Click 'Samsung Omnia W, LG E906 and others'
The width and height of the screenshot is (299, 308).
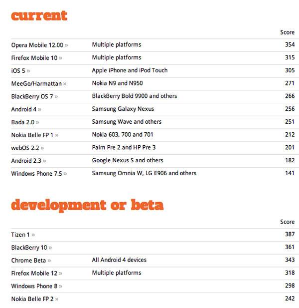(144, 173)
